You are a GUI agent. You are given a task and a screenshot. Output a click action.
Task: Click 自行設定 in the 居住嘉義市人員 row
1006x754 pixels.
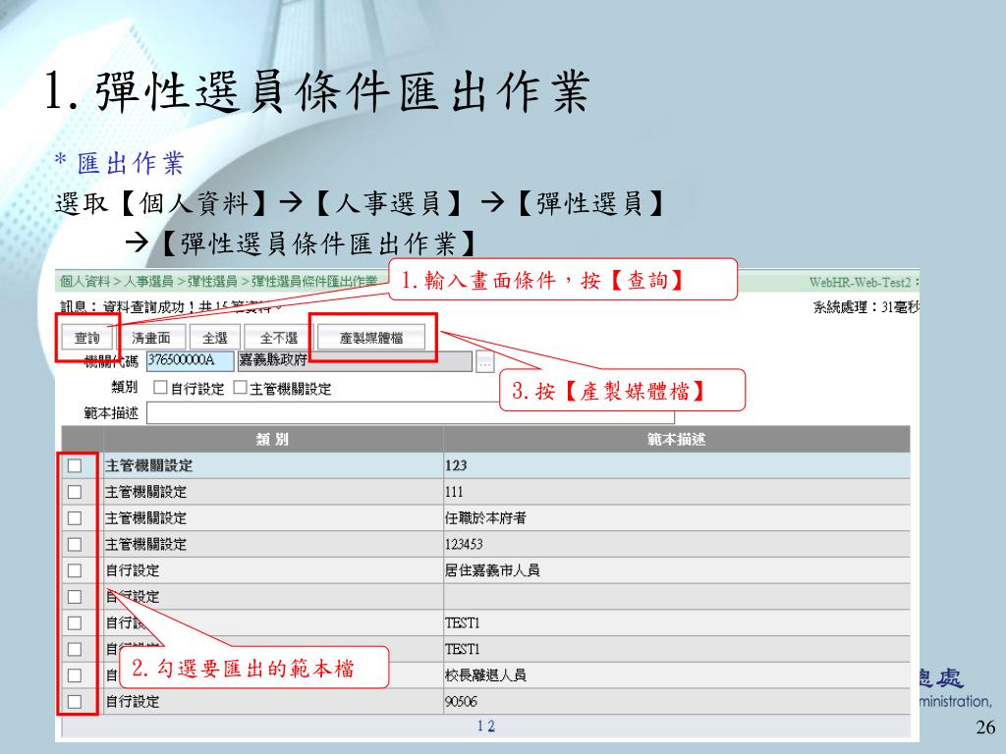pos(133,570)
